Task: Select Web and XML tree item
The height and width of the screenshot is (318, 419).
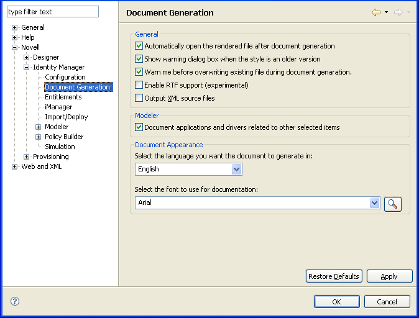Action: [x=42, y=166]
